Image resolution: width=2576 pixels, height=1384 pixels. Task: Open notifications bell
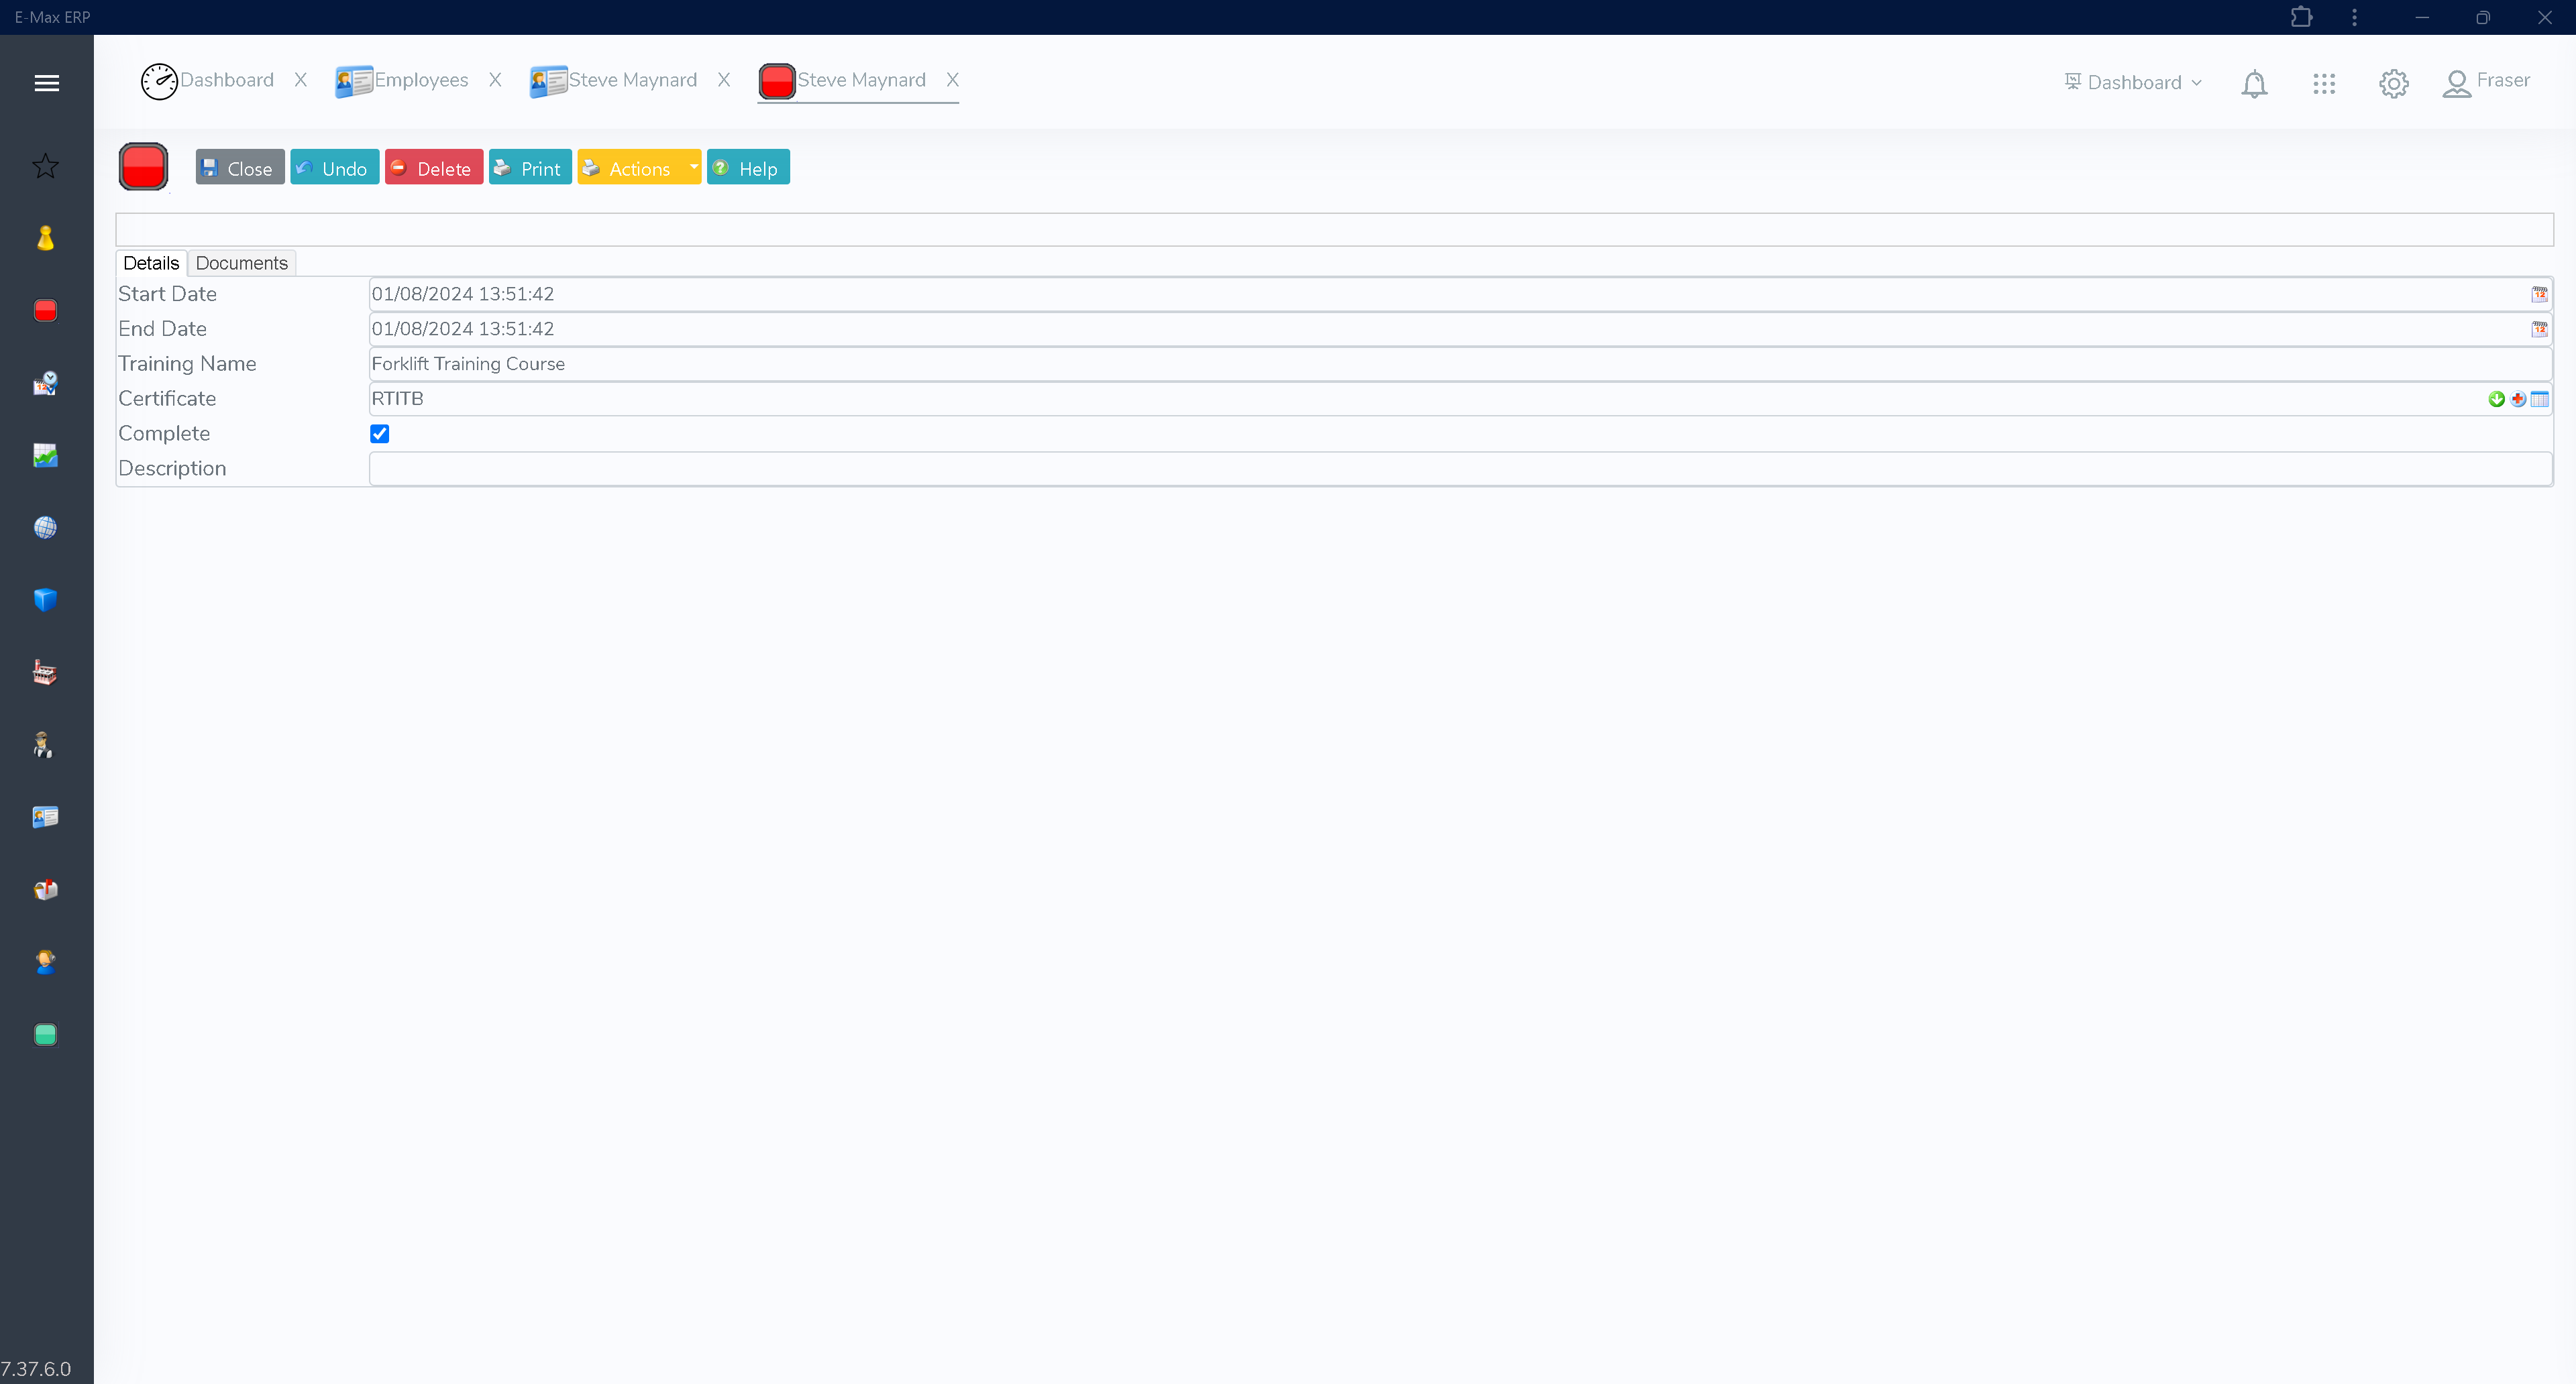click(x=2254, y=84)
